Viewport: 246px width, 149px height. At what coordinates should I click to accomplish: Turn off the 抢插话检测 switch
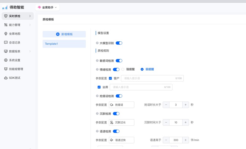pyautogui.click(x=119, y=96)
